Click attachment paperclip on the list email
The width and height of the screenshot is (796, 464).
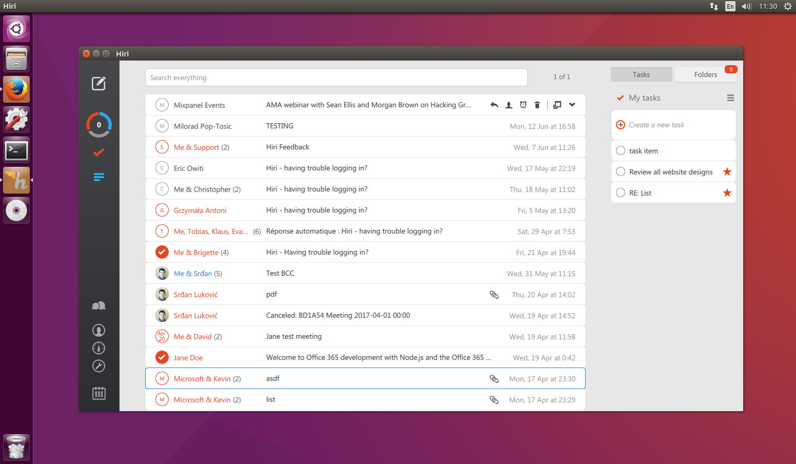pyautogui.click(x=494, y=400)
